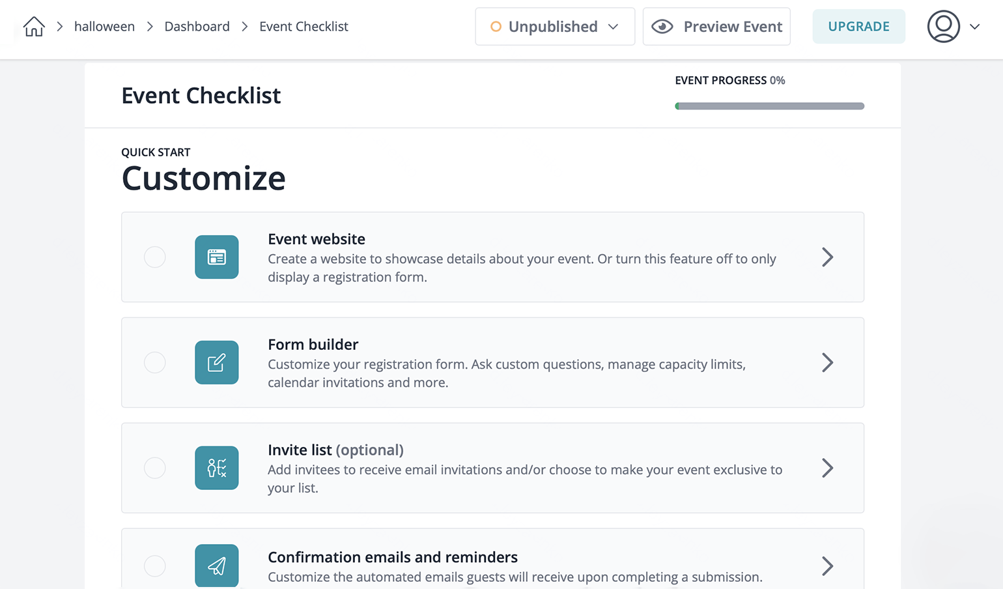Toggle the Confirmation emails completion circle
The width and height of the screenshot is (1003, 589).
(155, 566)
